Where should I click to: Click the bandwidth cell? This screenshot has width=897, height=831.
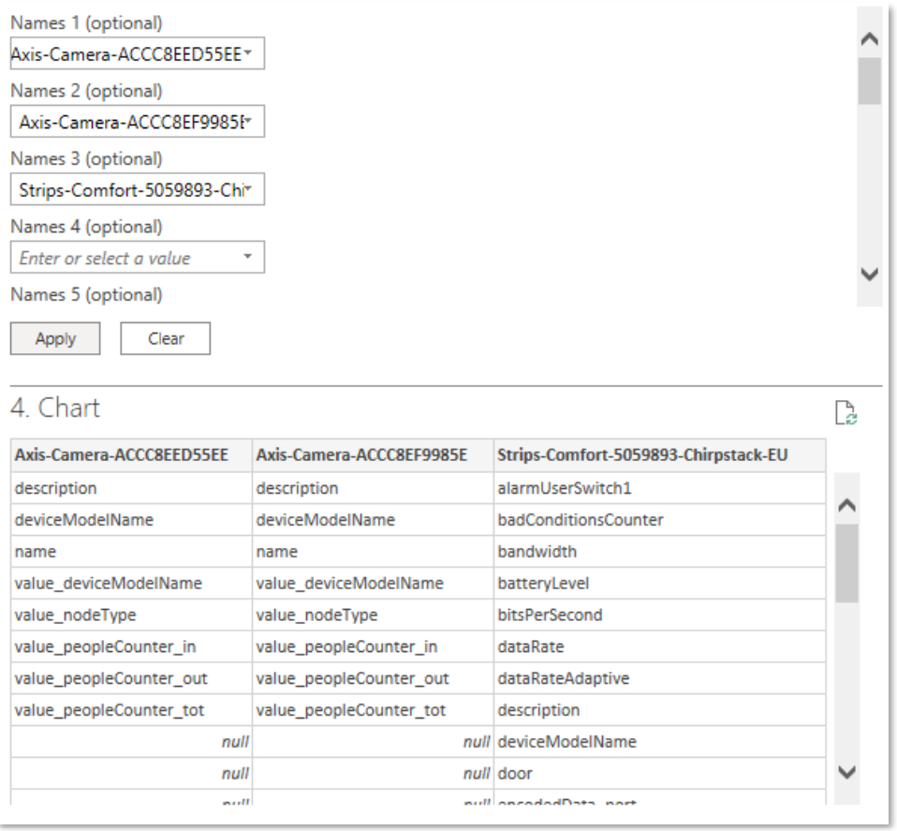(659, 552)
